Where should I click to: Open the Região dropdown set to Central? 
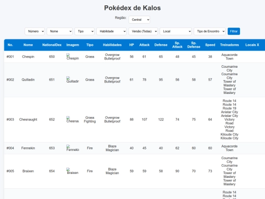139,20
